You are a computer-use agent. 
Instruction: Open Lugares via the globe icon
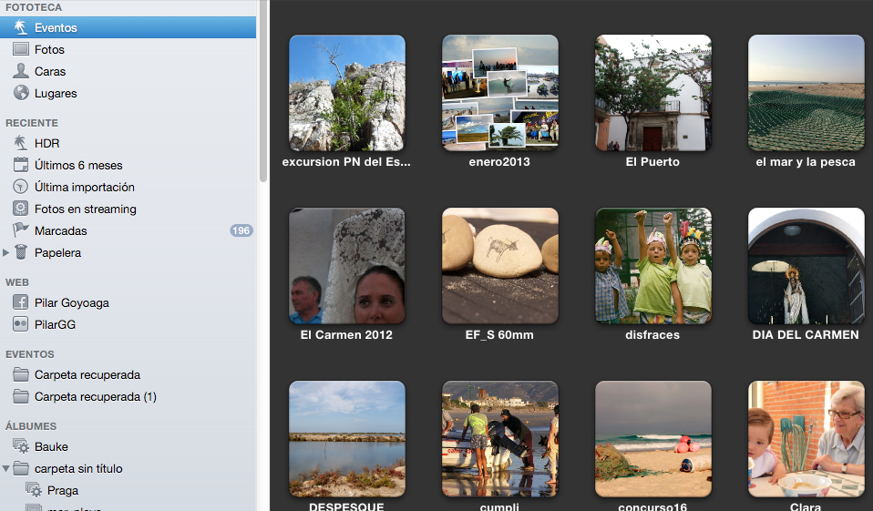21,92
